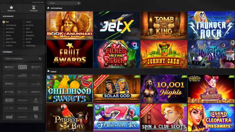Select the Популярные category radio button
The width and height of the screenshot is (235, 132).
(x=4, y=25)
